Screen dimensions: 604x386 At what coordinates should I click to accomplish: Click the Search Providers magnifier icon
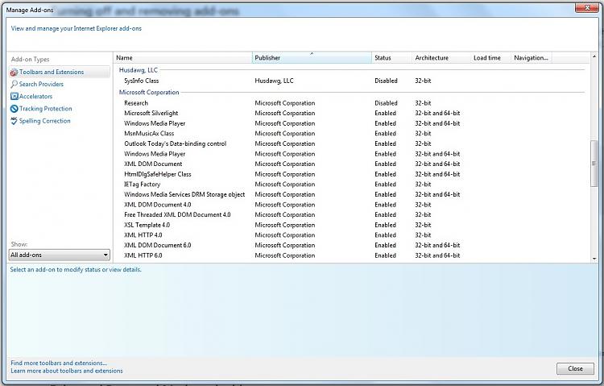pyautogui.click(x=14, y=84)
